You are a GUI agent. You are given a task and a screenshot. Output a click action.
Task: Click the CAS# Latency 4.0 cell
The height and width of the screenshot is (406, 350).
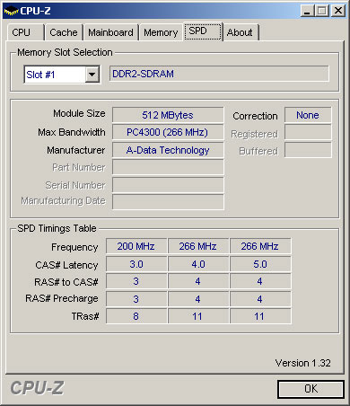click(198, 264)
